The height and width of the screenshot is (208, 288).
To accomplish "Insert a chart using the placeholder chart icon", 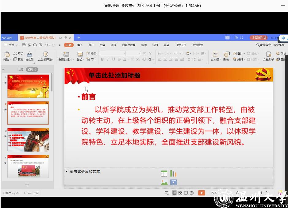I will click(173, 174).
